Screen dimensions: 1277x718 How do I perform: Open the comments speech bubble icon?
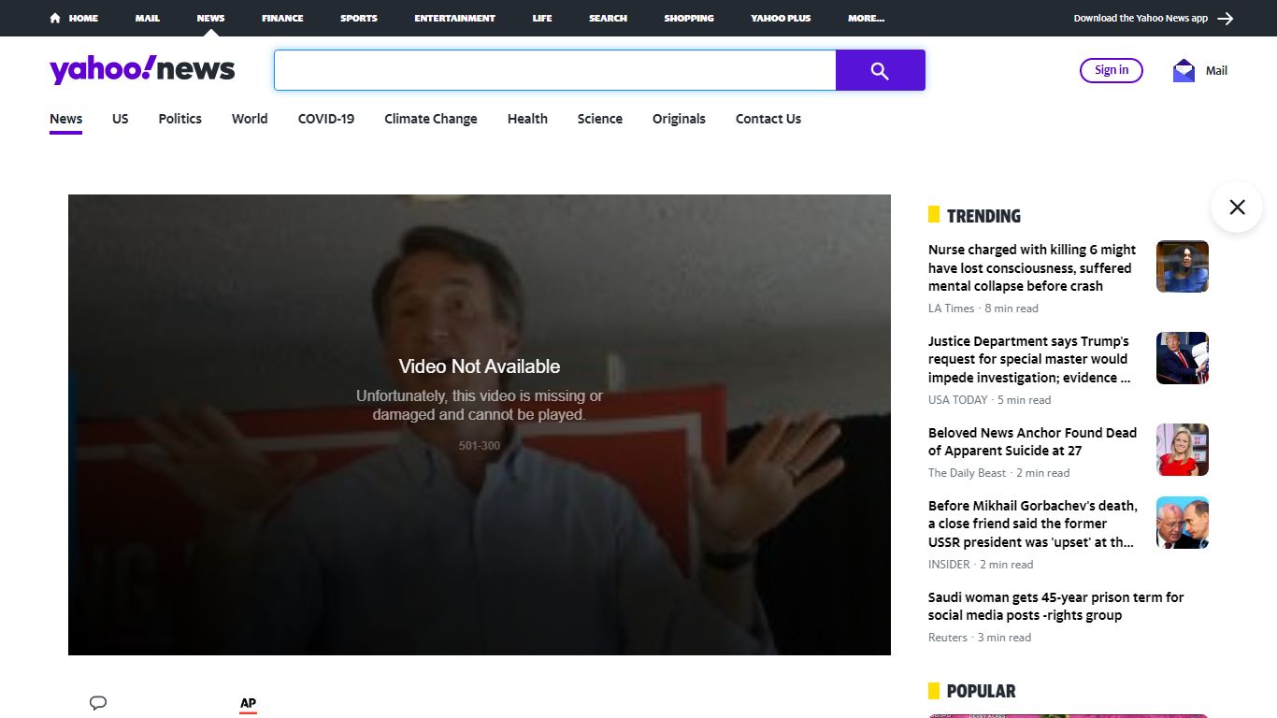pos(98,703)
